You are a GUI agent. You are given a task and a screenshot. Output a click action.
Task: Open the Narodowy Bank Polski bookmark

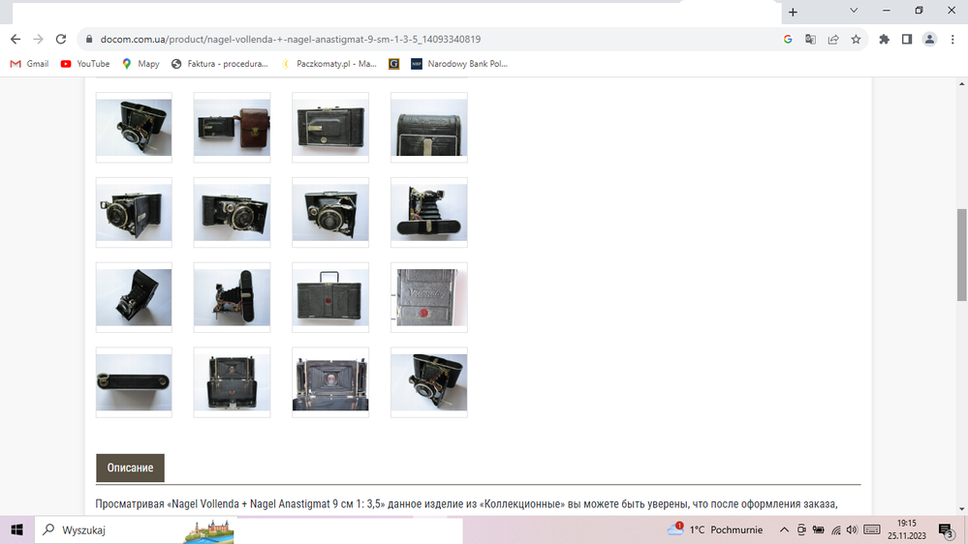459,64
